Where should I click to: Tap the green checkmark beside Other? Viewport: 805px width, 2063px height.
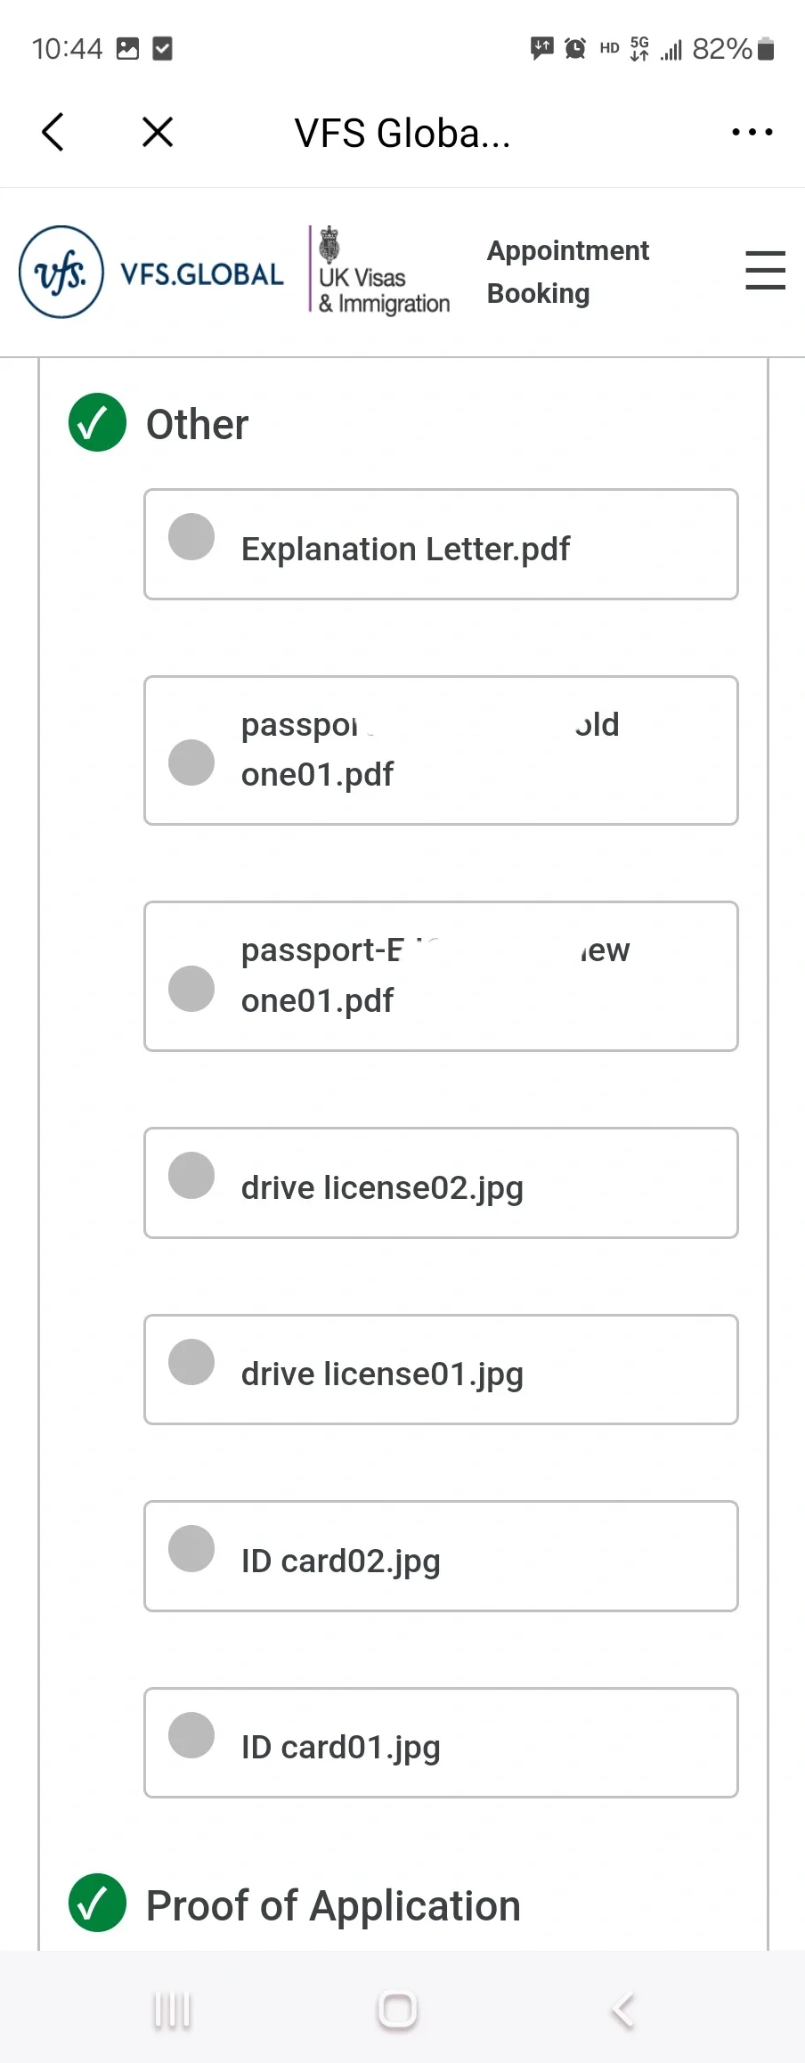(97, 422)
